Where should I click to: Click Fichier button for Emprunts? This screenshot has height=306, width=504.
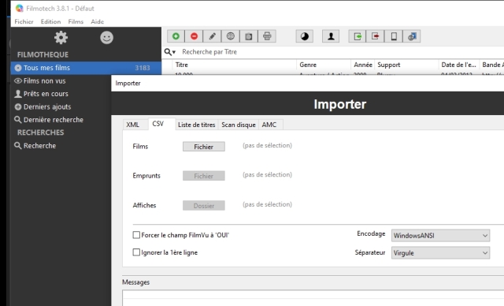204,176
